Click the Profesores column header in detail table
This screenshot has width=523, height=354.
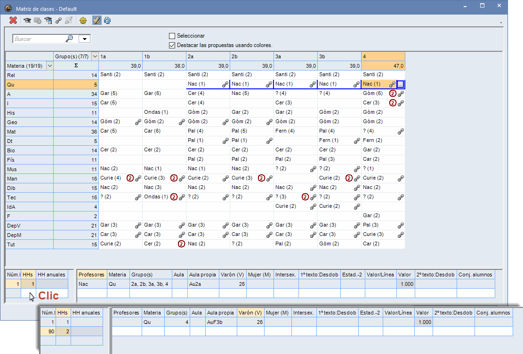coord(92,275)
